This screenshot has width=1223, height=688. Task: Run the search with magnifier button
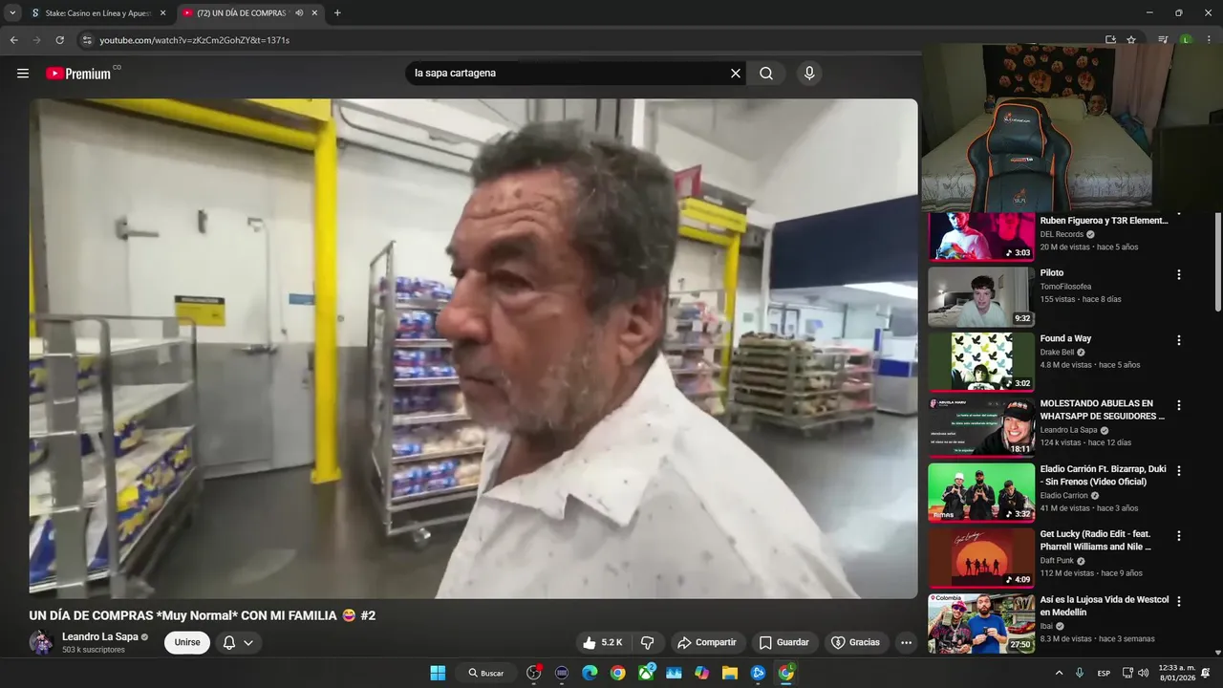click(x=766, y=74)
